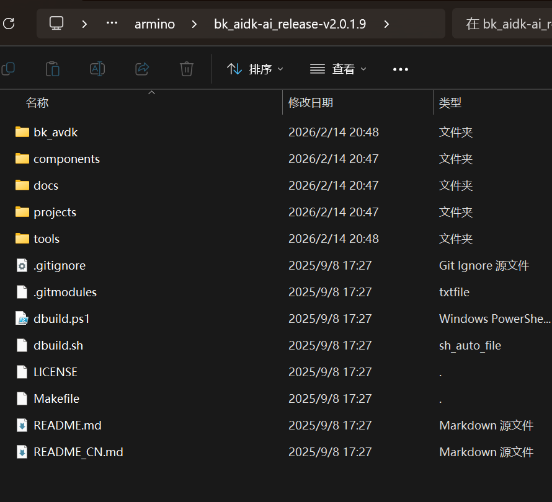Click the .gitignore gear file icon

[22, 265]
